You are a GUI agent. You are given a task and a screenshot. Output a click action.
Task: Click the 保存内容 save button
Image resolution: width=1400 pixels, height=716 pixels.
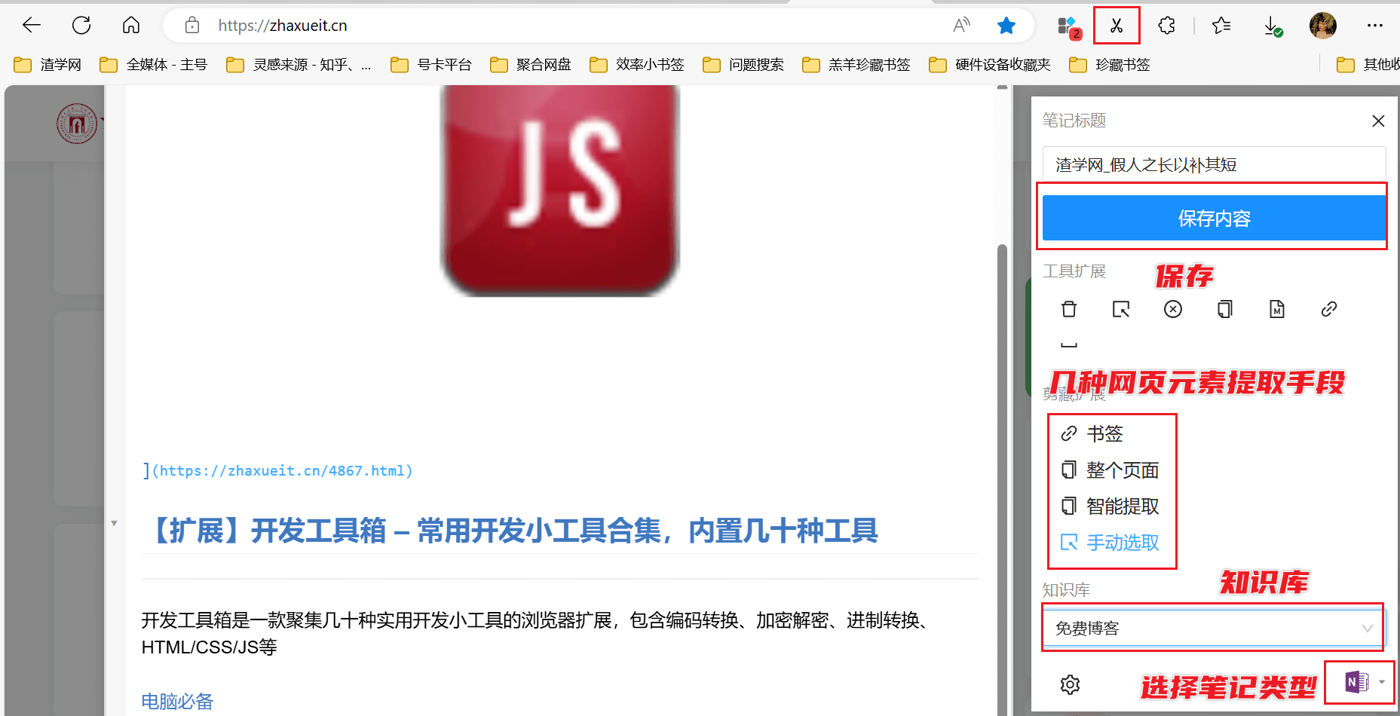(x=1212, y=218)
